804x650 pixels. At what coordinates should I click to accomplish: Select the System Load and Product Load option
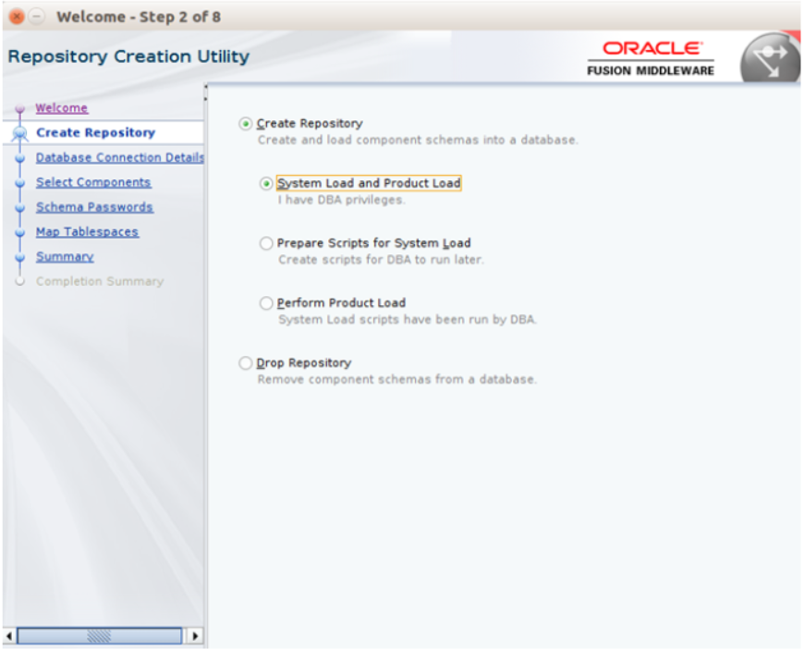point(266,183)
